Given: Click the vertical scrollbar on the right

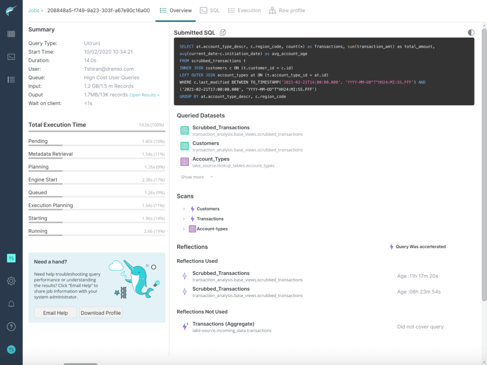Looking at the screenshot, I should point(484,165).
